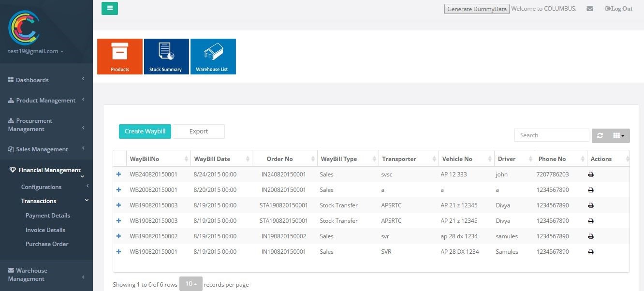Expand Procurement Management menu

tap(46, 125)
